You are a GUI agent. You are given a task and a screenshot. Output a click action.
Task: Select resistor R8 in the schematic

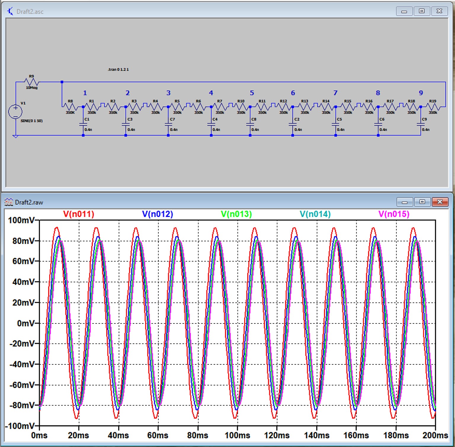[70, 107]
